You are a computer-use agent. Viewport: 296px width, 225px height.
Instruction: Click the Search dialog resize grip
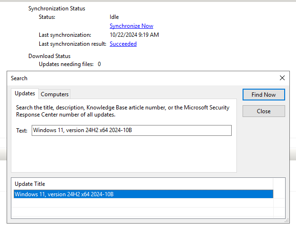(x=287, y=220)
